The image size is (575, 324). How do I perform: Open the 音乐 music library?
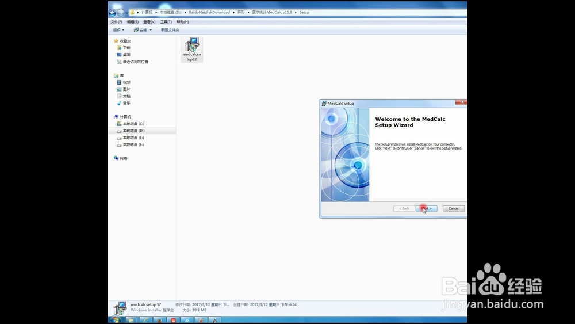(x=124, y=103)
